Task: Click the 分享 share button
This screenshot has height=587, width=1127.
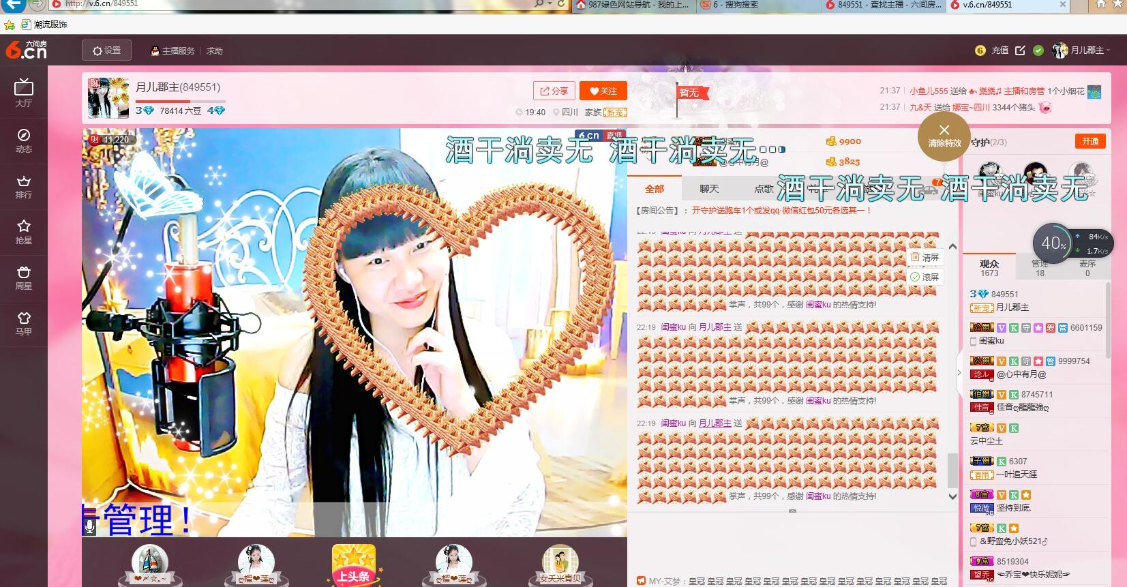Action: tap(554, 91)
